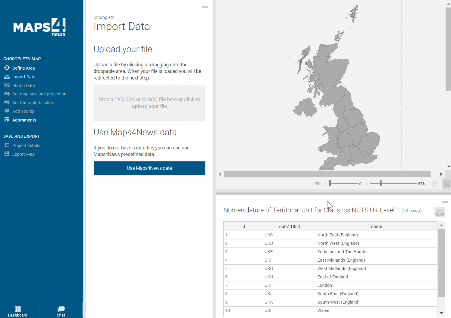Click the UKC code cell
The height and width of the screenshot is (318, 451).
click(x=290, y=235)
